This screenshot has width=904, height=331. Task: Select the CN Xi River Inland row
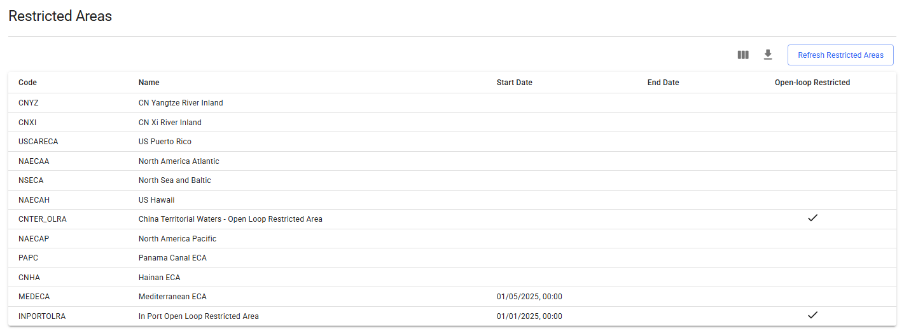pos(170,123)
